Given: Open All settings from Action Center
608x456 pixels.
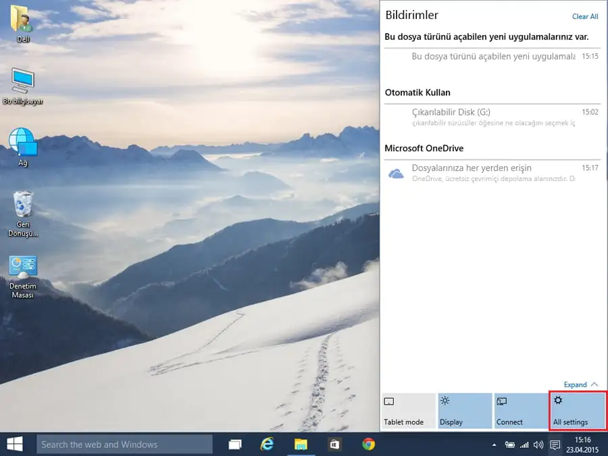Looking at the screenshot, I should (578, 411).
